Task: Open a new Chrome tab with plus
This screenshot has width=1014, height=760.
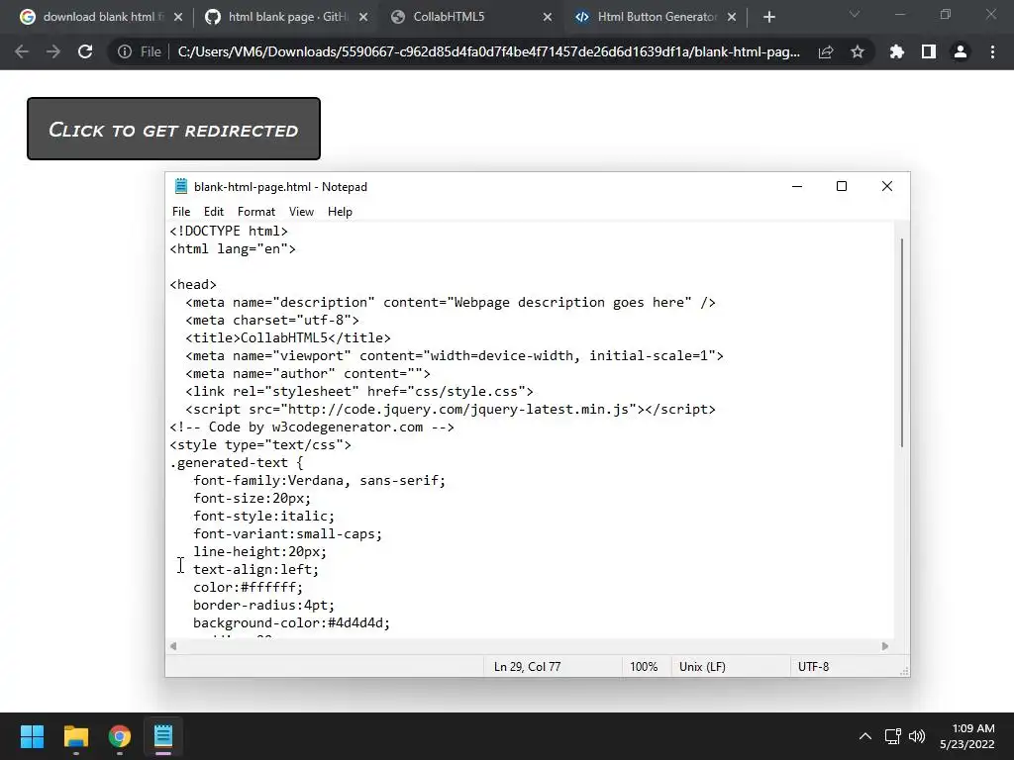Action: tap(768, 17)
